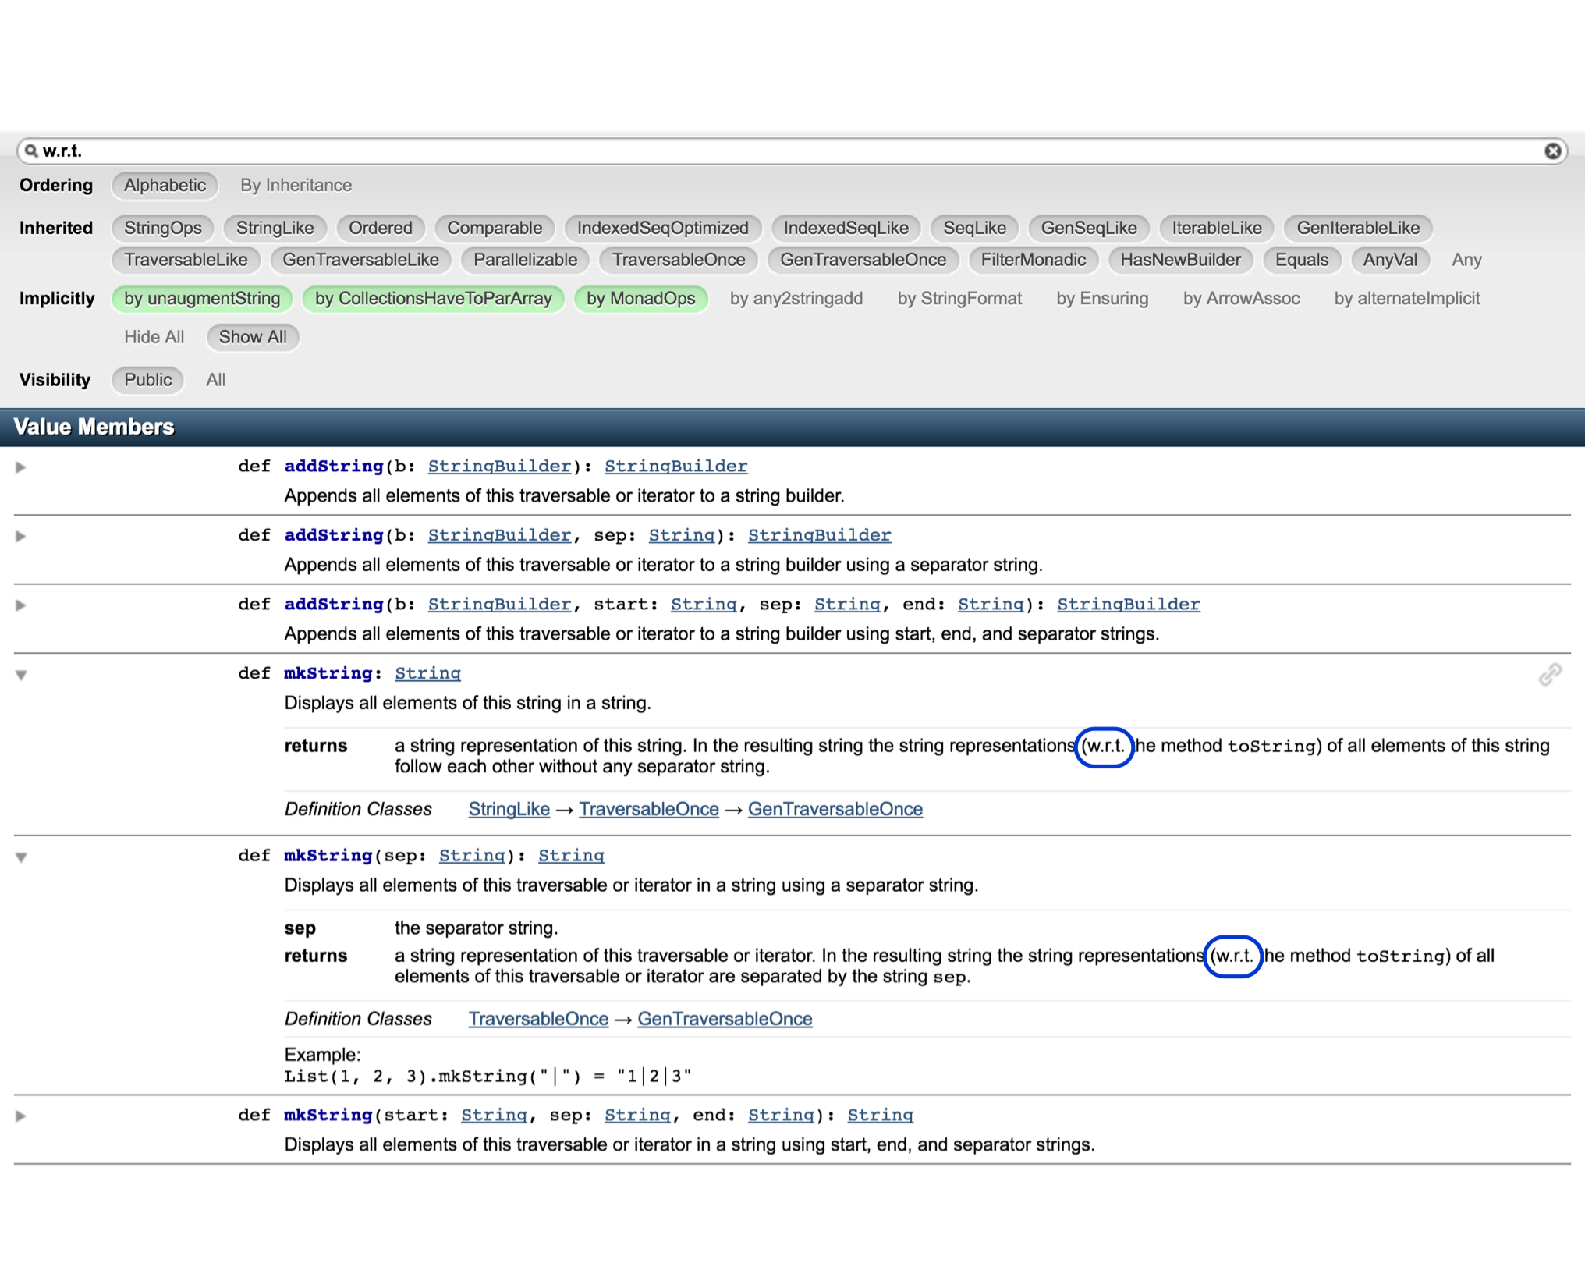Open the permalink icon for mkString: String
Viewport: 1585px width, 1288px height.
(x=1551, y=674)
